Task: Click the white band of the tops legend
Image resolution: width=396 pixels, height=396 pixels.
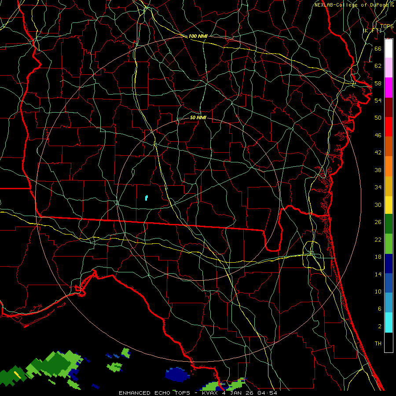Action: point(389,48)
